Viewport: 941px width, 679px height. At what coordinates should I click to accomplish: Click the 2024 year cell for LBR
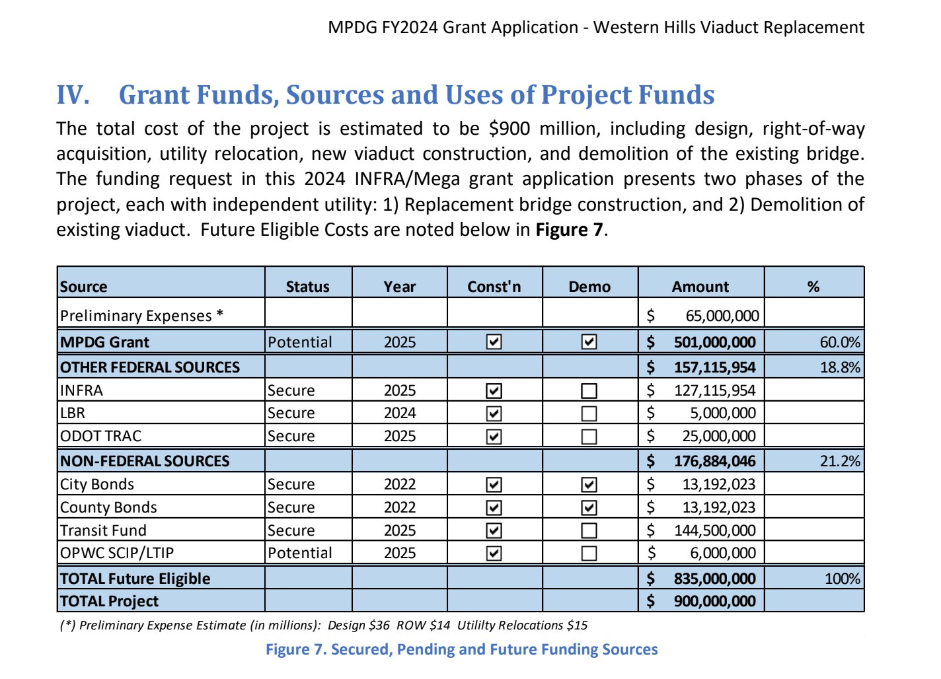[400, 413]
